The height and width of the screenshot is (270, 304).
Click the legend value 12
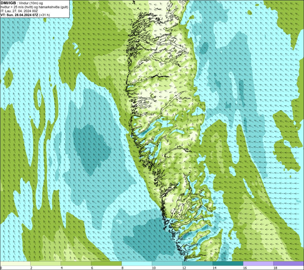(184, 268)
